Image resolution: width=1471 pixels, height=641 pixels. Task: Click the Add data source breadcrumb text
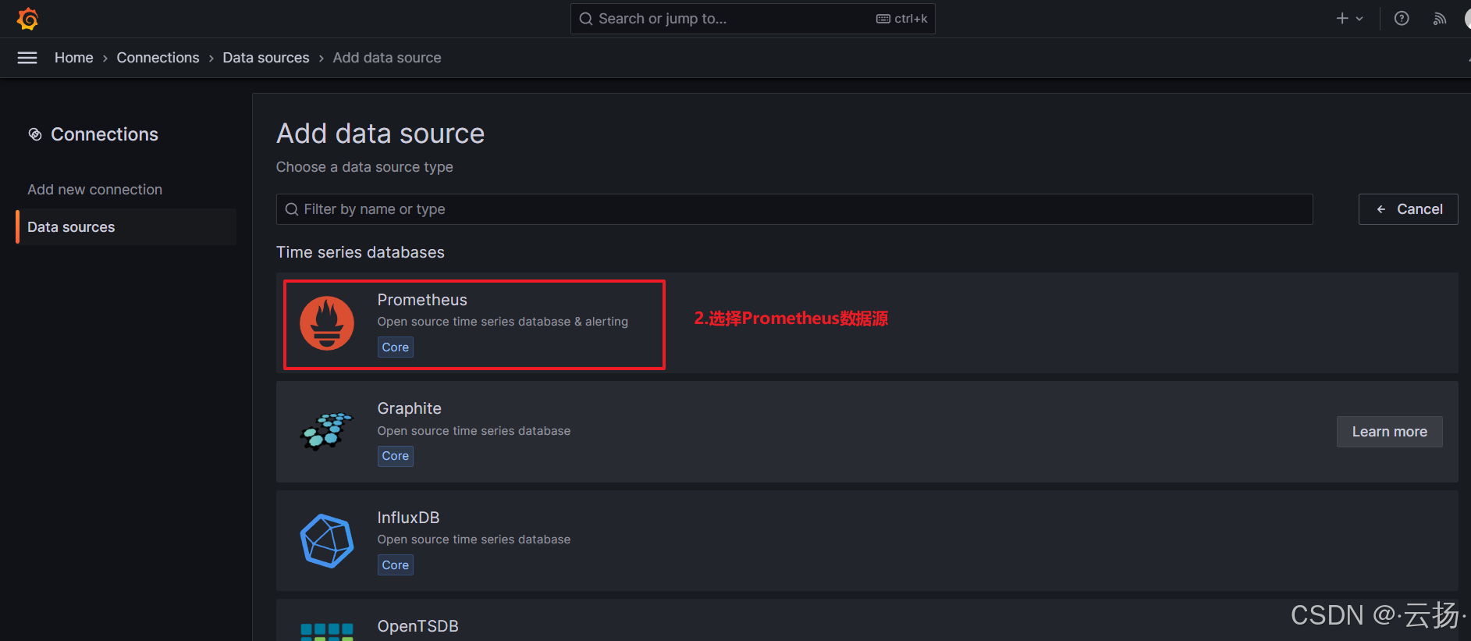[387, 58]
